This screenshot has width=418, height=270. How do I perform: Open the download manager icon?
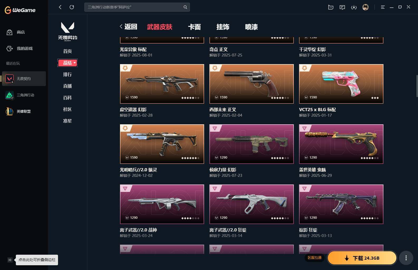point(354,7)
